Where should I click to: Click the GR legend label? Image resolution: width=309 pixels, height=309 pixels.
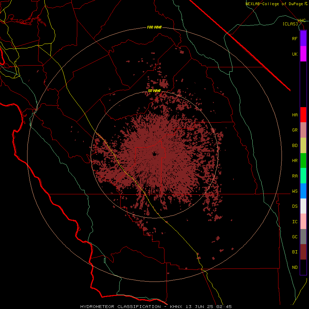[x=295, y=130]
